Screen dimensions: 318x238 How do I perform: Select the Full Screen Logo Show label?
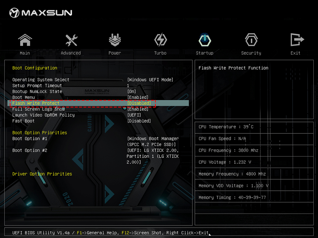pyautogui.click(x=39, y=109)
